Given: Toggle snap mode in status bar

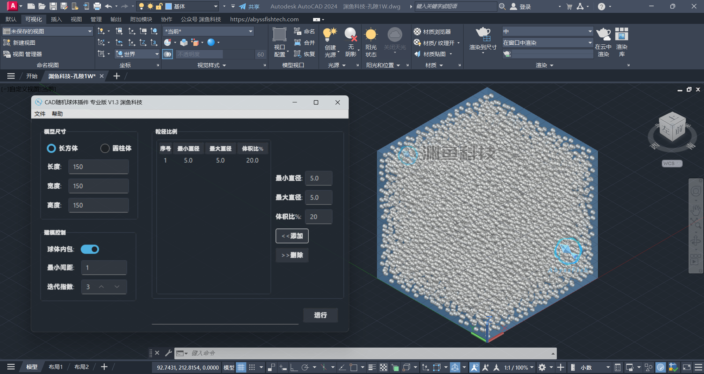Looking at the screenshot, I should pos(252,367).
